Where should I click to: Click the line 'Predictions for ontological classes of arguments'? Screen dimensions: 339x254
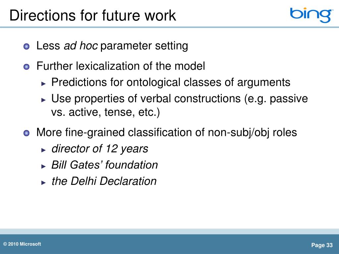pyautogui.click(x=170, y=82)
